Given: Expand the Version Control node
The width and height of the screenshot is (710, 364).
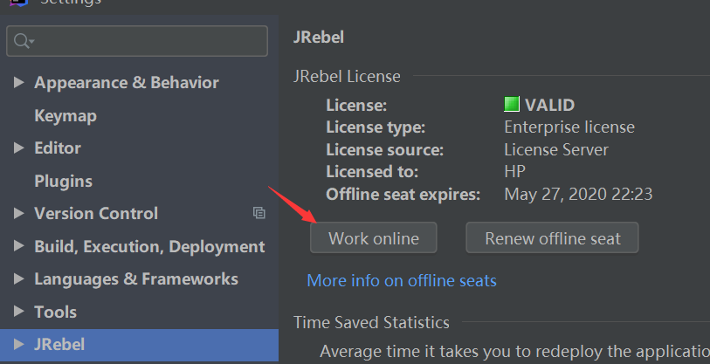Looking at the screenshot, I should tap(19, 214).
